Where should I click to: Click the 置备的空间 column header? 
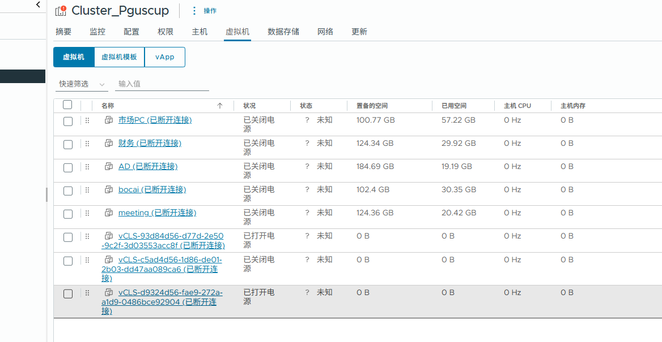click(x=372, y=106)
